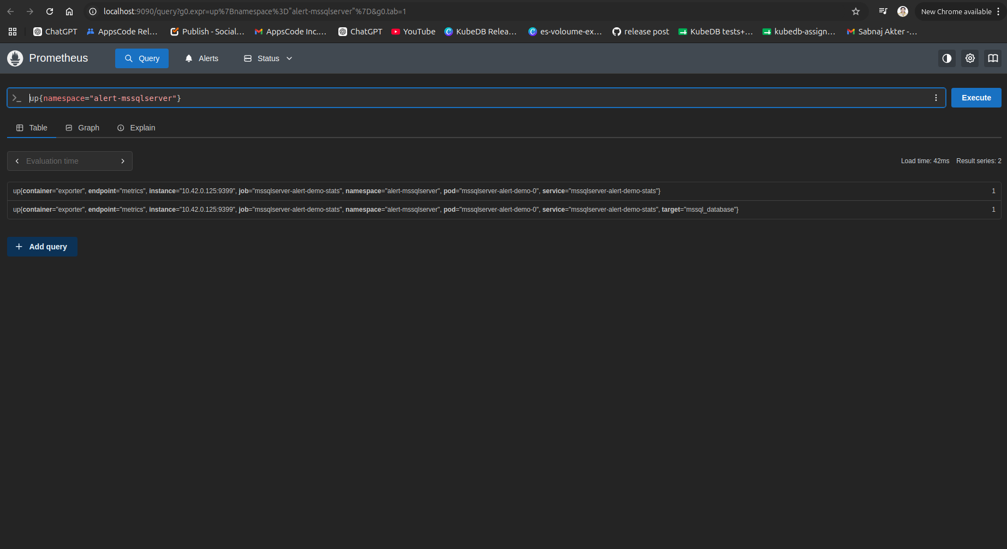The image size is (1007, 549).
Task: Open the media control icon in Chrome toolbar
Action: (x=883, y=11)
